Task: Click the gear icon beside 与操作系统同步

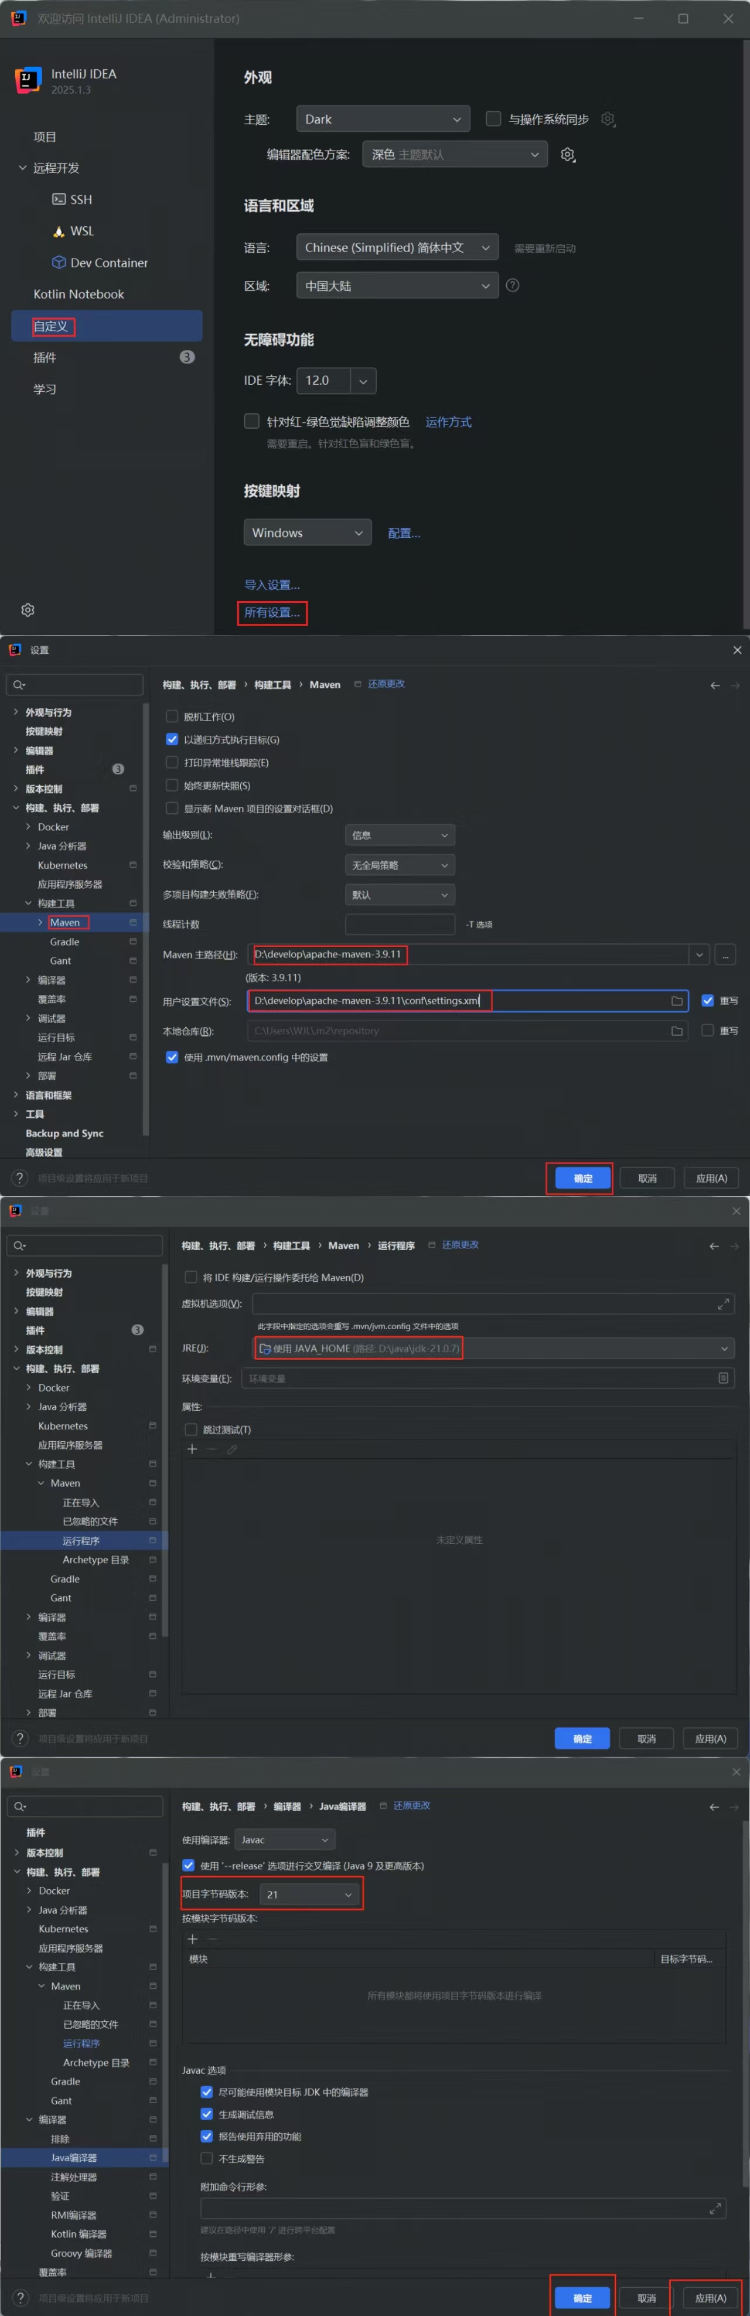Action: point(608,120)
